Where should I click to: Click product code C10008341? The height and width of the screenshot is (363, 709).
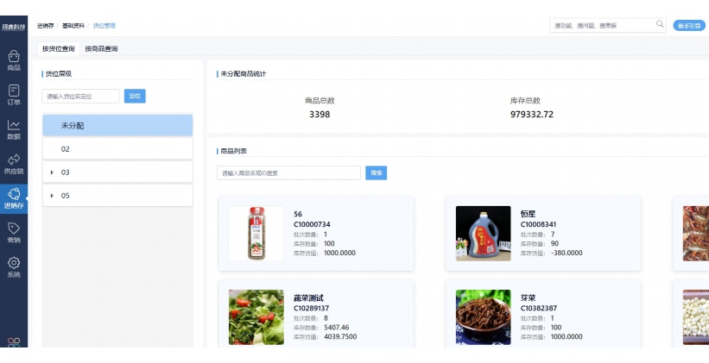click(x=539, y=224)
